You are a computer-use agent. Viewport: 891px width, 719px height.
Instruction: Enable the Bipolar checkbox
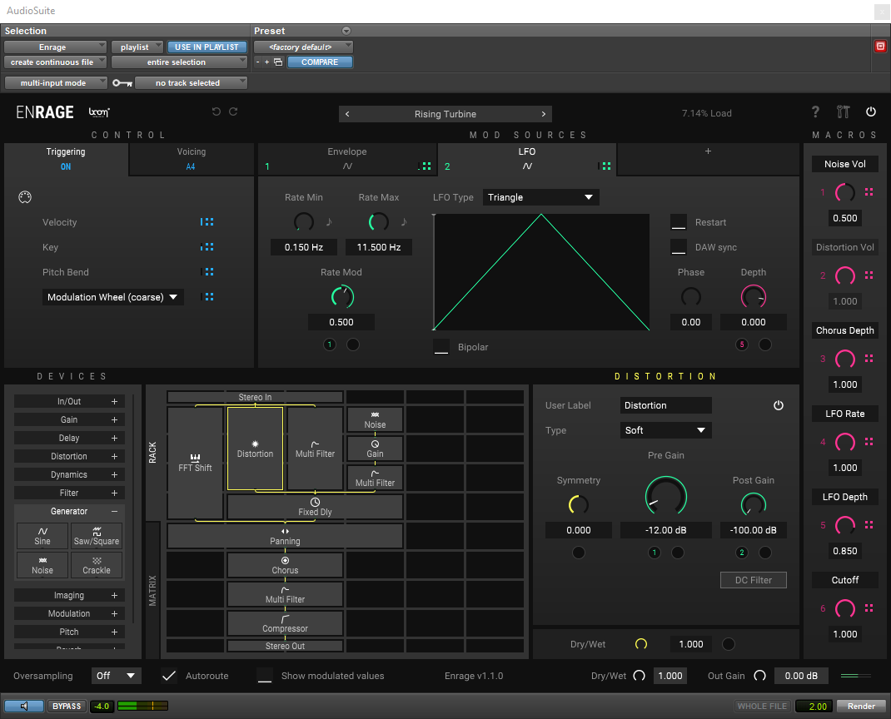tap(441, 347)
